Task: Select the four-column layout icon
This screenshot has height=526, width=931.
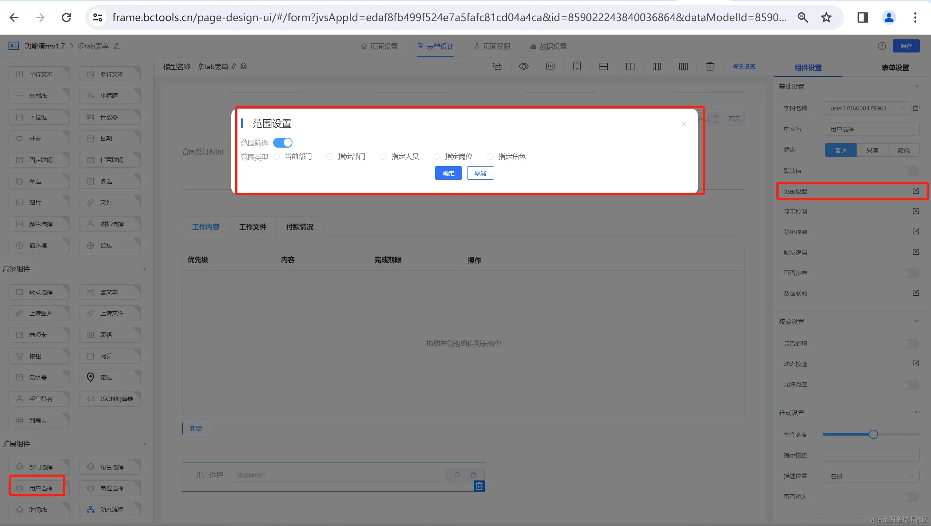Action: (x=683, y=66)
